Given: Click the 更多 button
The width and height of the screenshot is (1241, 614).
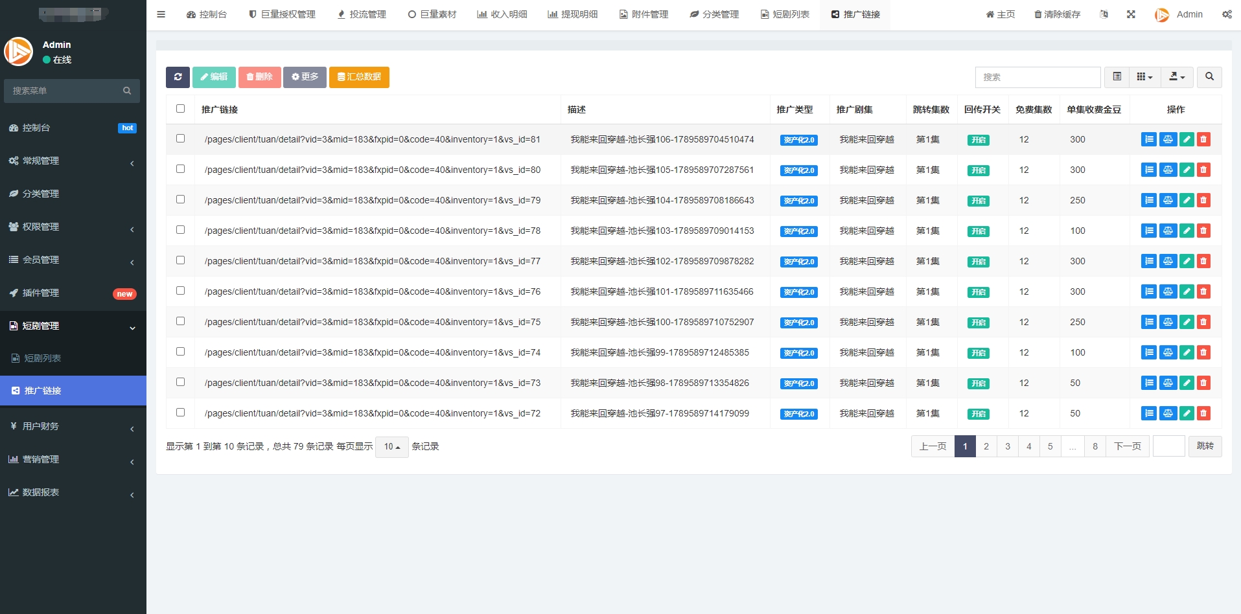Looking at the screenshot, I should 305,77.
